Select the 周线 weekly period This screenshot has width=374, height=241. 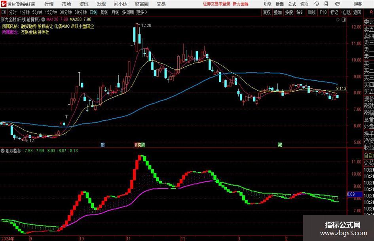(104, 12)
